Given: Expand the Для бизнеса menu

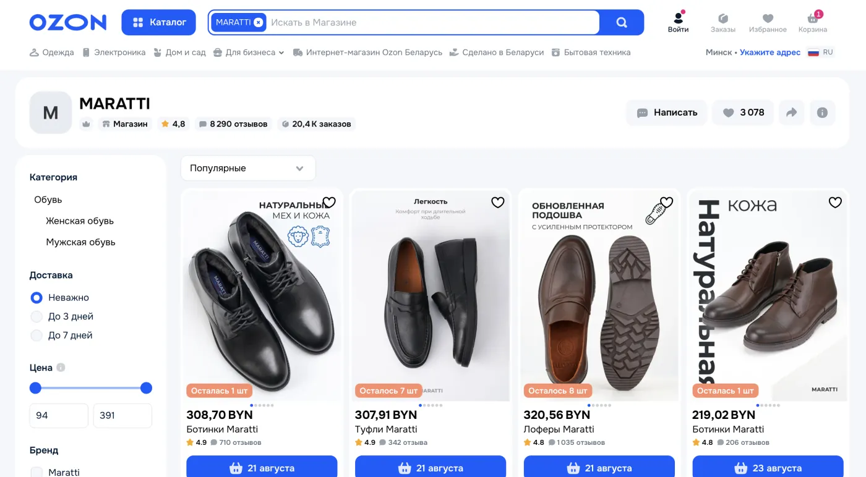Looking at the screenshot, I should point(249,53).
